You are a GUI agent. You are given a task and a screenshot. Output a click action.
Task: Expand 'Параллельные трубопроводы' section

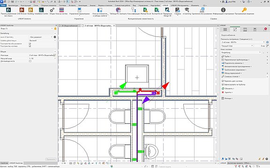267,60
